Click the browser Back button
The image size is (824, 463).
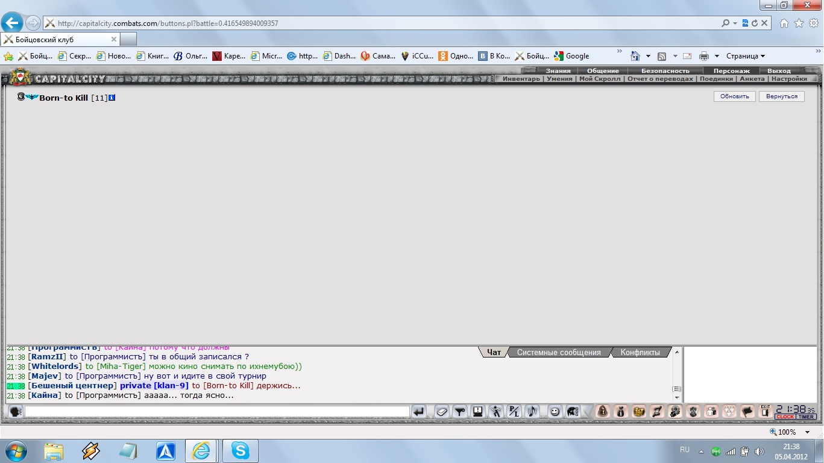tap(11, 23)
